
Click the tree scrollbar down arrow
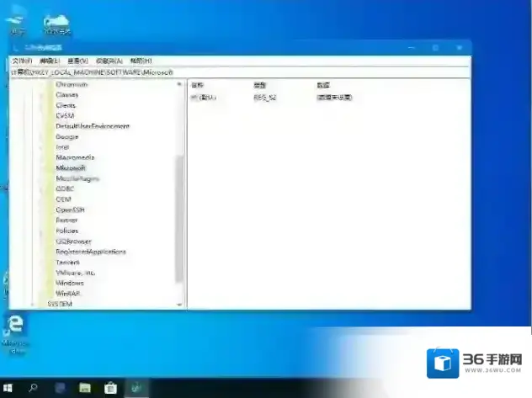pos(179,304)
